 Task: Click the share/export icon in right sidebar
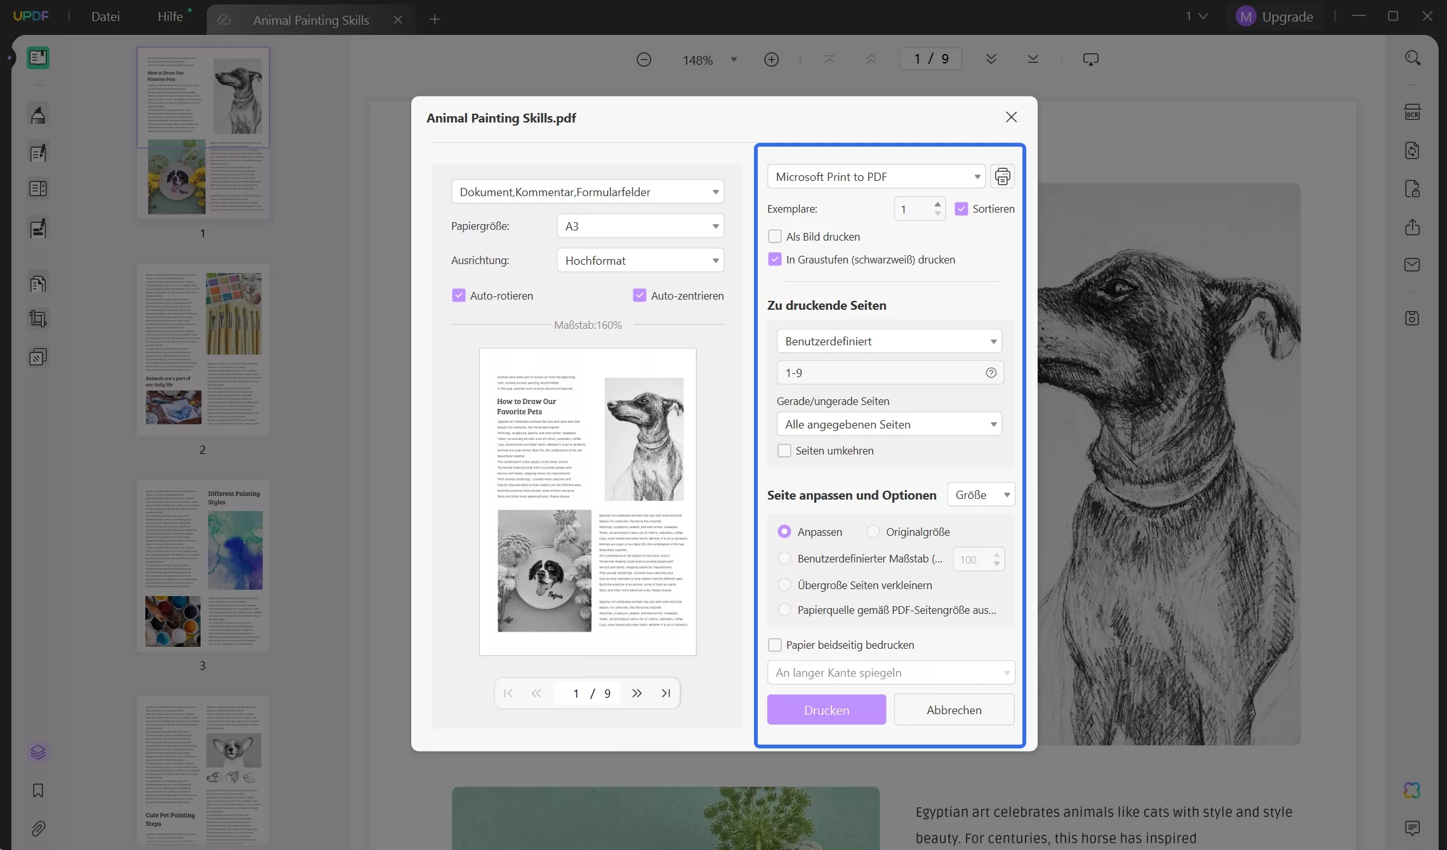1412,227
